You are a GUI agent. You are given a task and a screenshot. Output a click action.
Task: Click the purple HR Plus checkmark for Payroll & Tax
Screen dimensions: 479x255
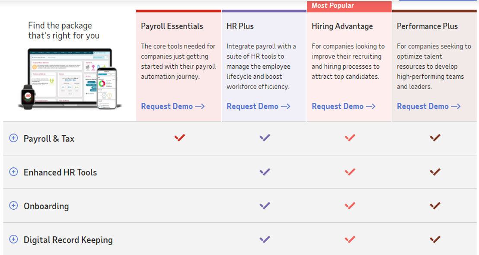pos(265,138)
